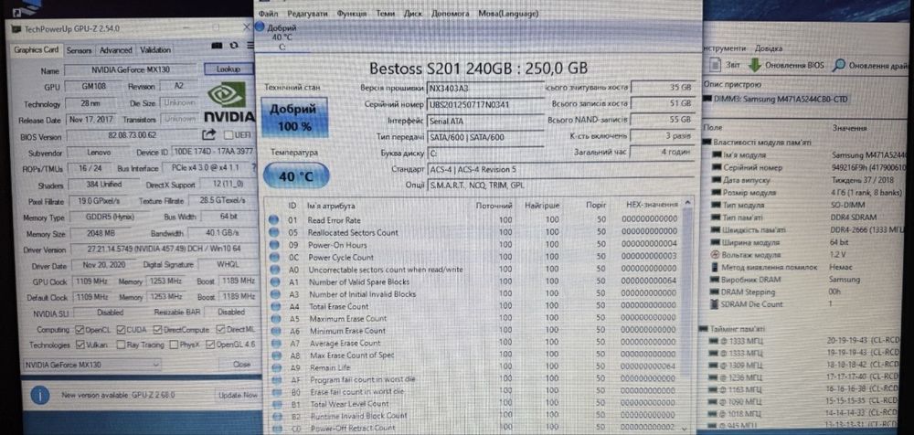Image resolution: width=914 pixels, height=435 pixels.
Task: Select the DIMM3: Samsung M471A5244CB0-CTD entry
Action: pos(781,99)
